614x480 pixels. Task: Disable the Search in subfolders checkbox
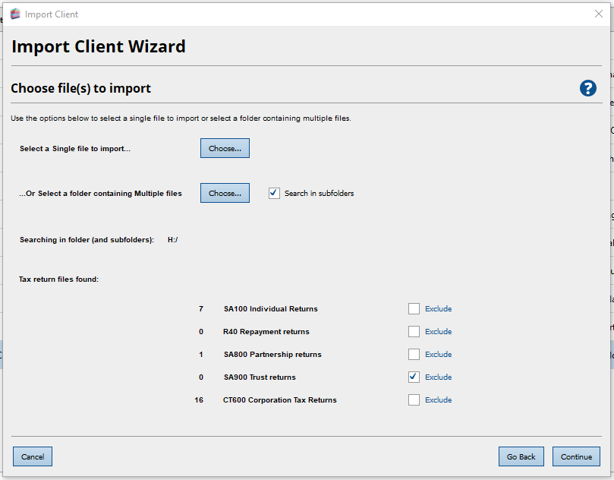tap(274, 193)
